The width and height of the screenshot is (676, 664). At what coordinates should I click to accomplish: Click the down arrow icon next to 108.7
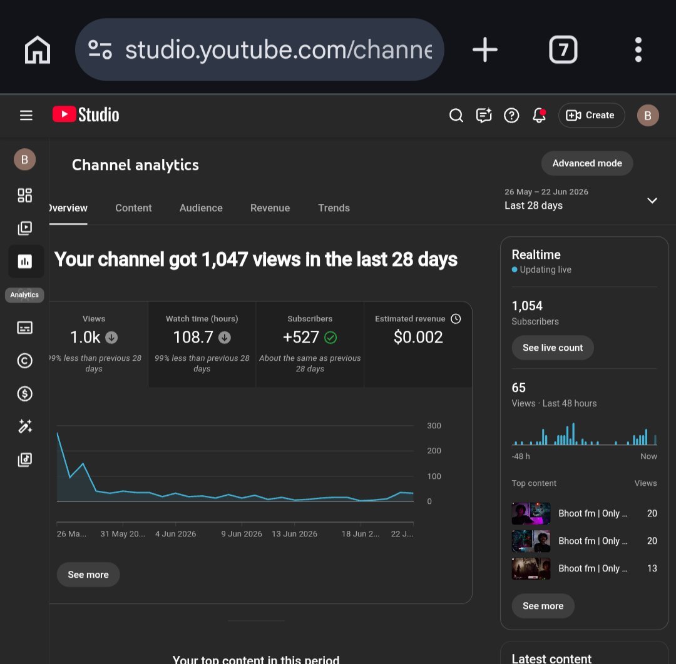[224, 338]
